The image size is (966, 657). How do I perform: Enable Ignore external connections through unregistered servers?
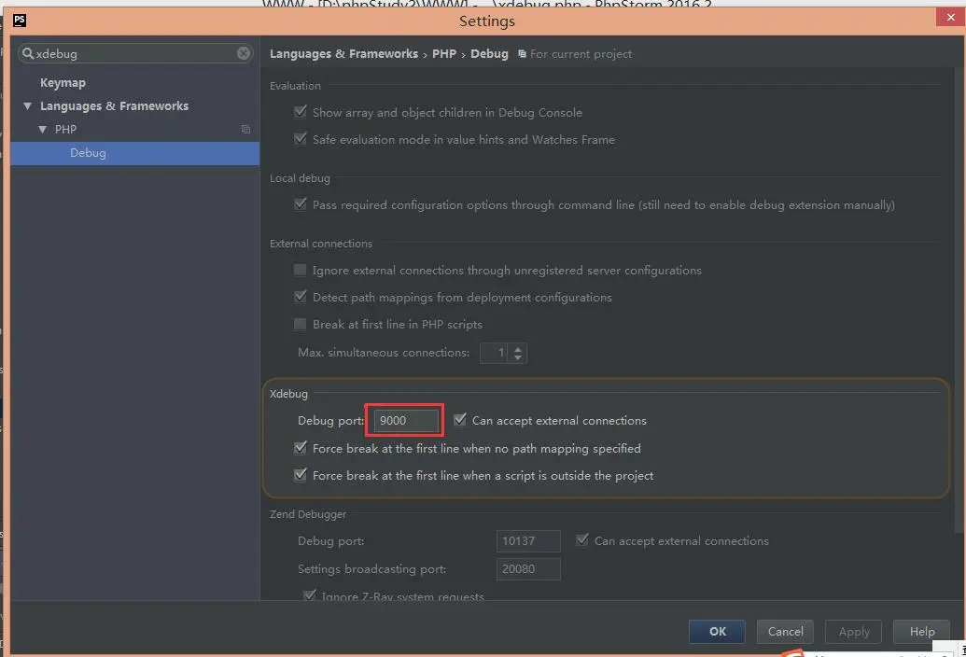coord(300,270)
